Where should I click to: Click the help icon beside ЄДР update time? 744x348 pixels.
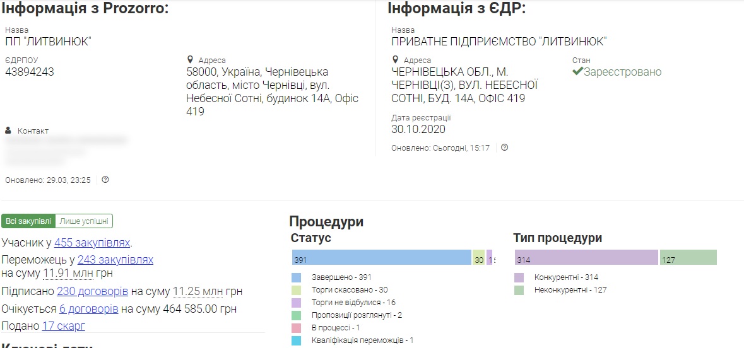coord(504,148)
